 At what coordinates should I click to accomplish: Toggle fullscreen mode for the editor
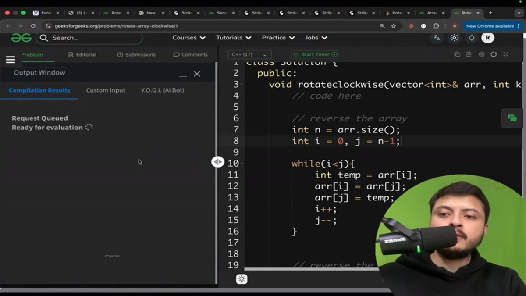(x=505, y=54)
